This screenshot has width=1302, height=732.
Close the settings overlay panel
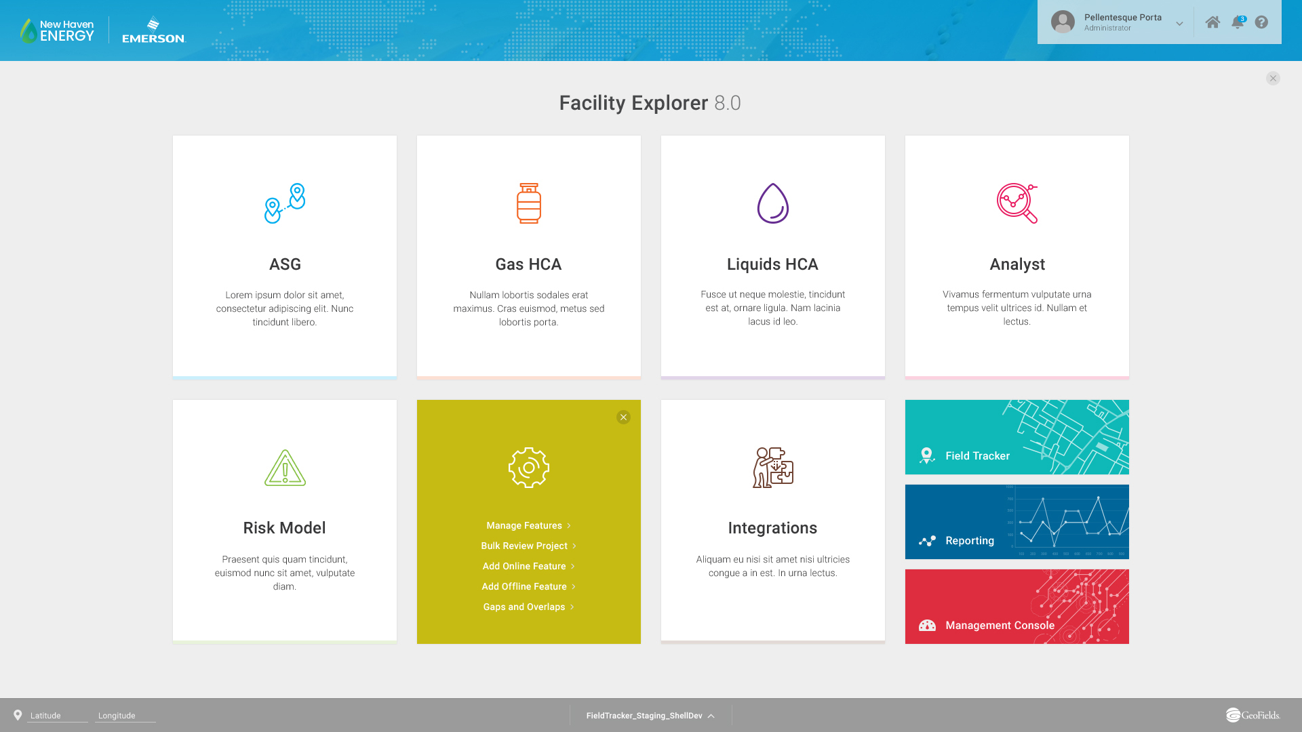pos(623,418)
